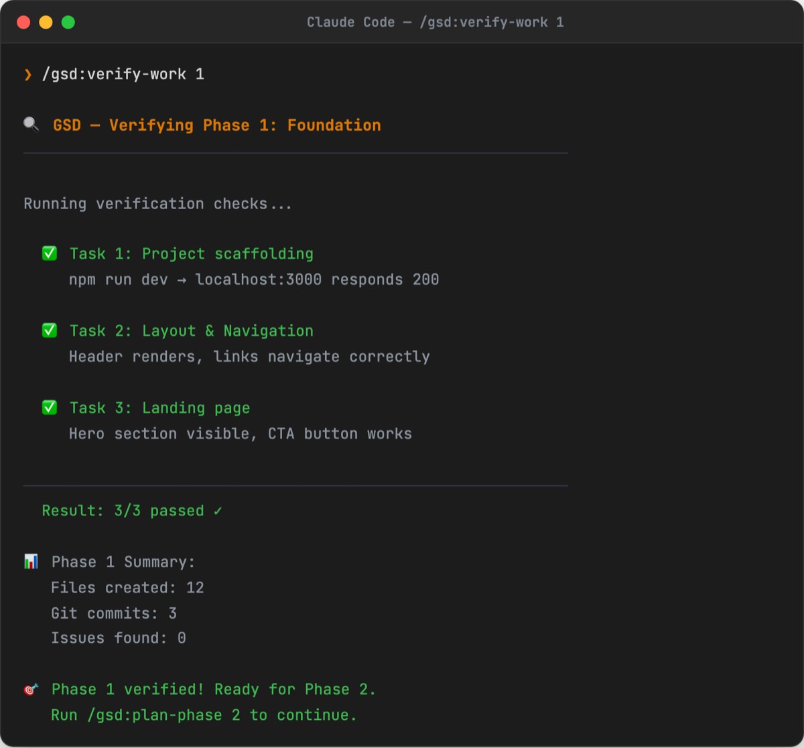Click the bar chart icon near Phase 1 Summary
This screenshot has width=804, height=748.
[x=31, y=562]
